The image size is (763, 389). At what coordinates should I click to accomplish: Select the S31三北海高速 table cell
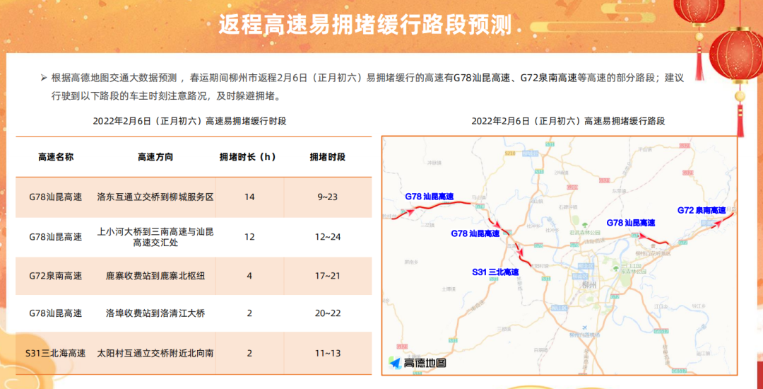coord(56,353)
